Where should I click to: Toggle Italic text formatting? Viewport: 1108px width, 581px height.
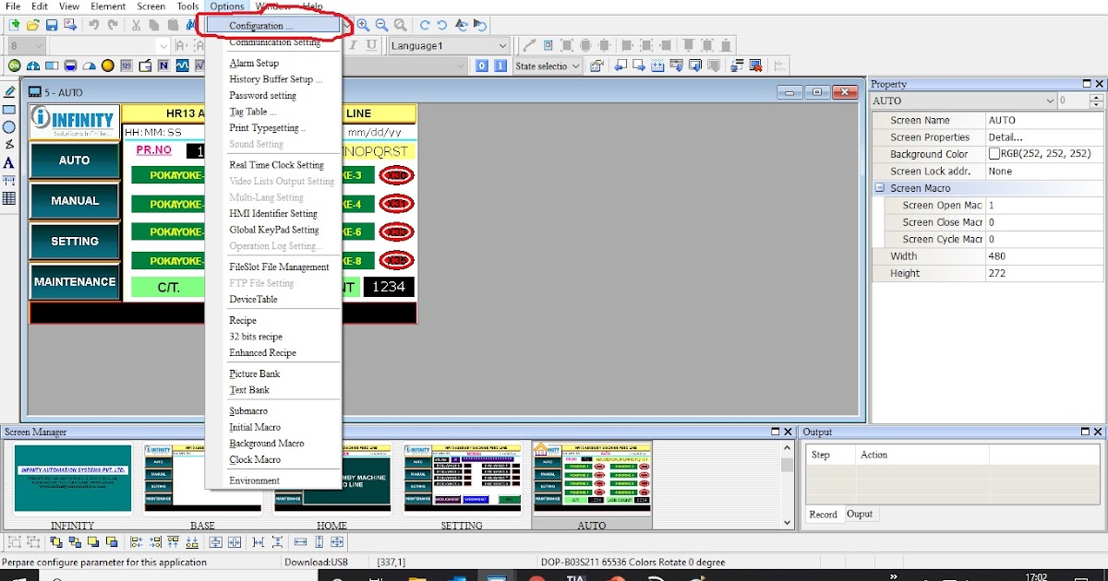[353, 46]
